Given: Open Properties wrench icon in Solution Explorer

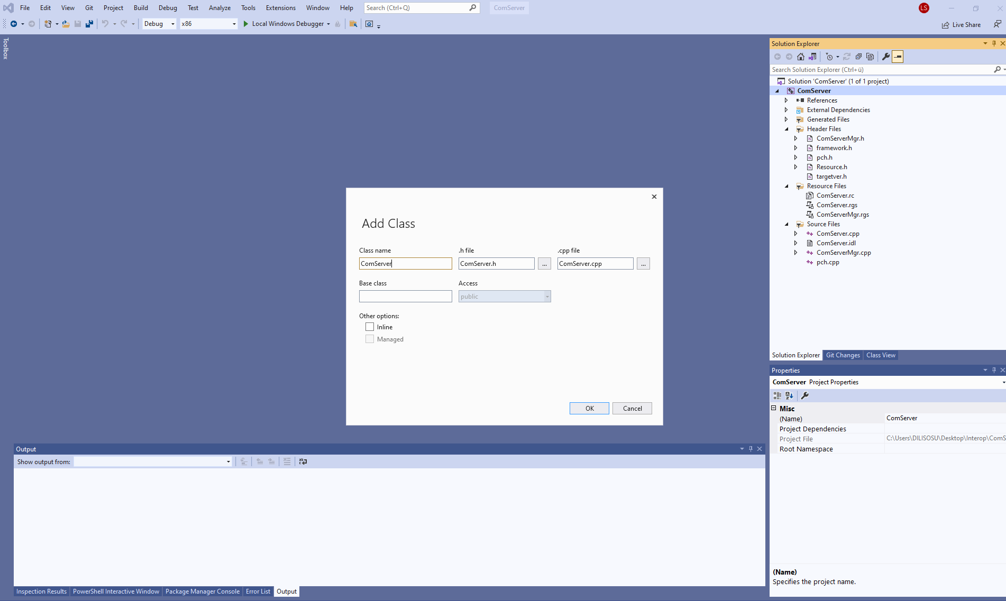Looking at the screenshot, I should coord(886,57).
